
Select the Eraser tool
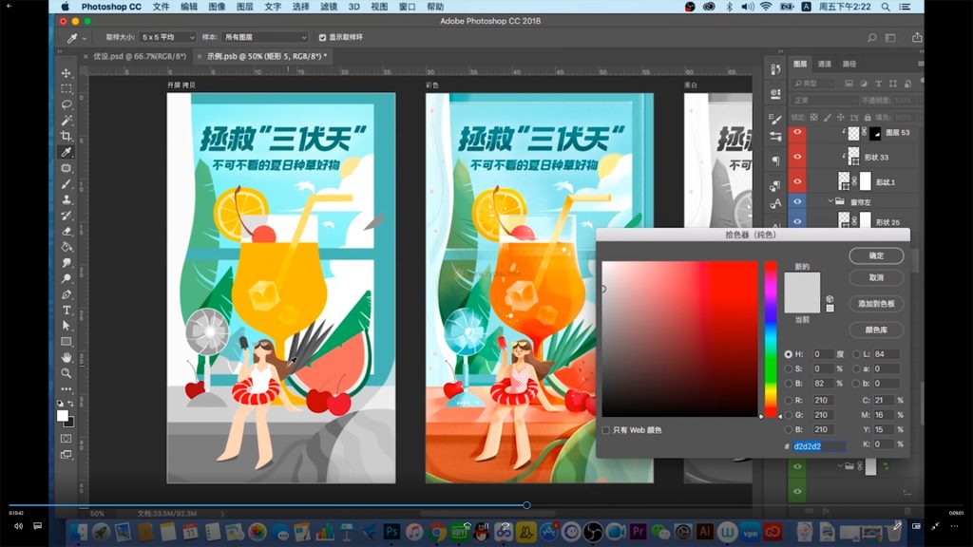[x=67, y=231]
